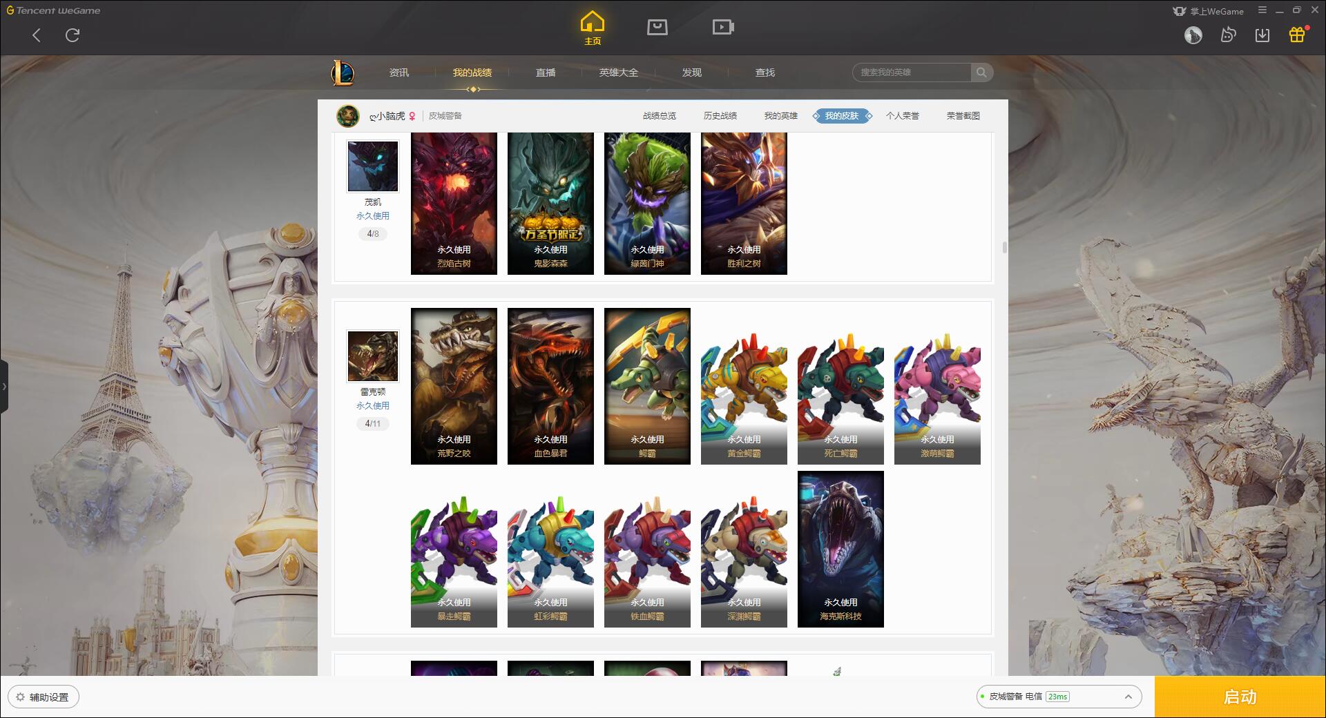The height and width of the screenshot is (718, 1326).
Task: Open the 绿茵门神 skin card
Action: pos(647,204)
